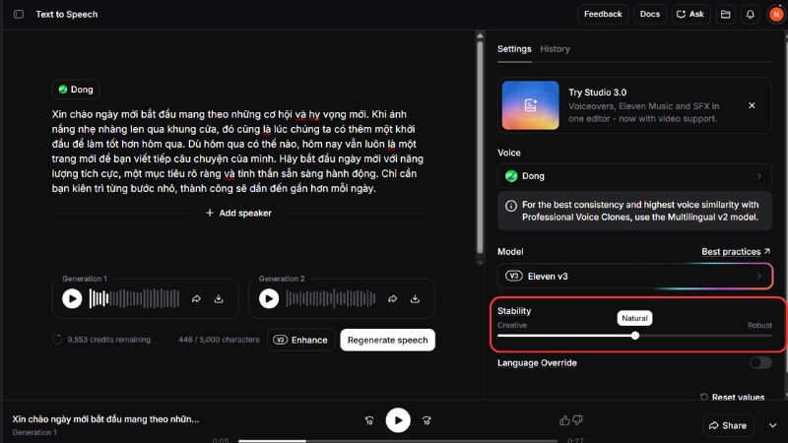Rewind 10 seconds in bottom player
This screenshot has height=443, width=788.
coord(369,420)
